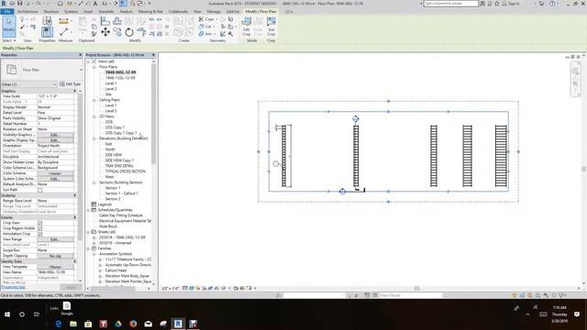Select the Offset tool in Modify panel
587x330 pixels.
tap(117, 21)
